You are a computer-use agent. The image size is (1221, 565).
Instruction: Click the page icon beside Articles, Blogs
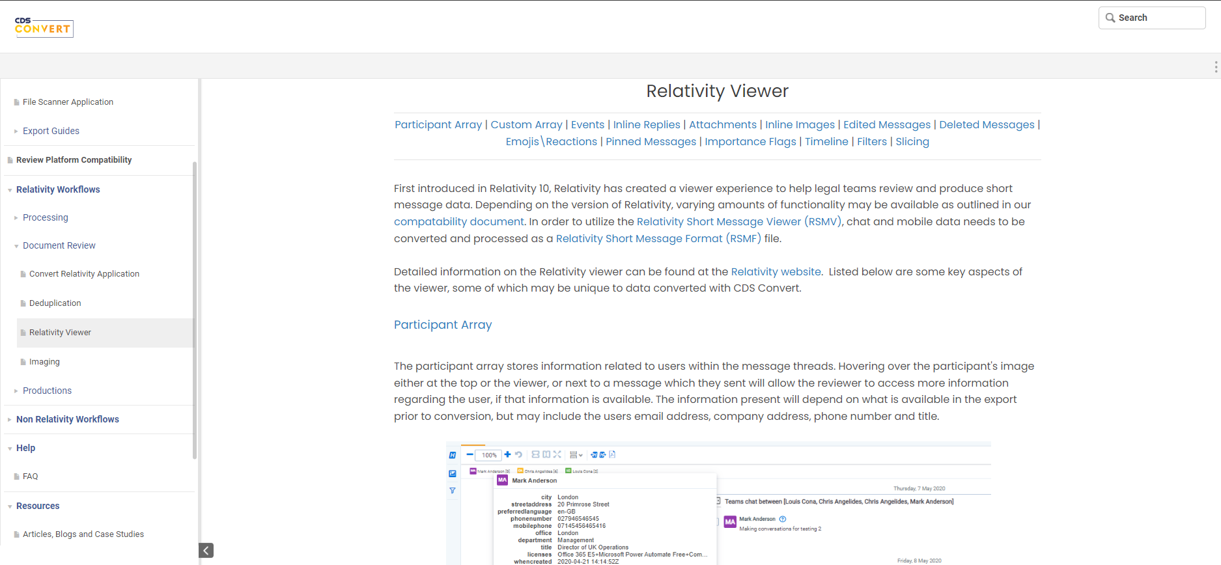(x=16, y=534)
